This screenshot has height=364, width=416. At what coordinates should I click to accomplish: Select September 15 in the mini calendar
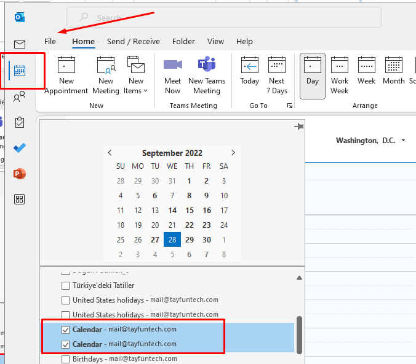(190, 211)
